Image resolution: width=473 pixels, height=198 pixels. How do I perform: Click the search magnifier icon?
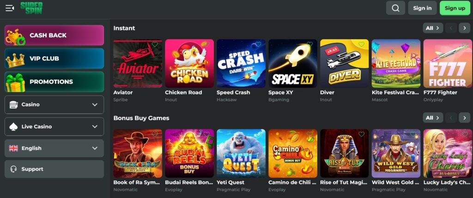point(395,8)
